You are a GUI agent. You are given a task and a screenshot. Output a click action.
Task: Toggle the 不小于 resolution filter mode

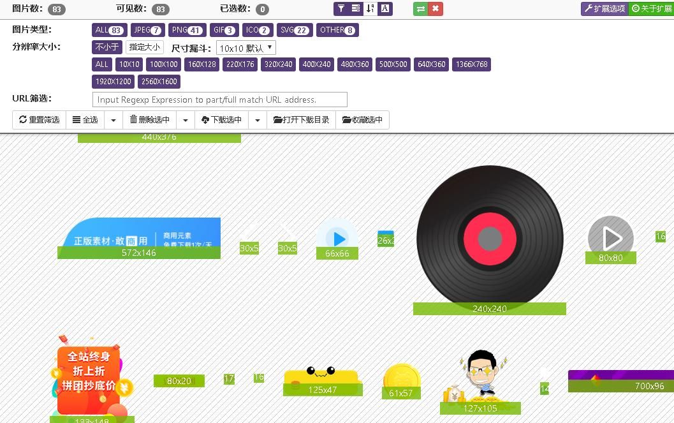click(106, 47)
